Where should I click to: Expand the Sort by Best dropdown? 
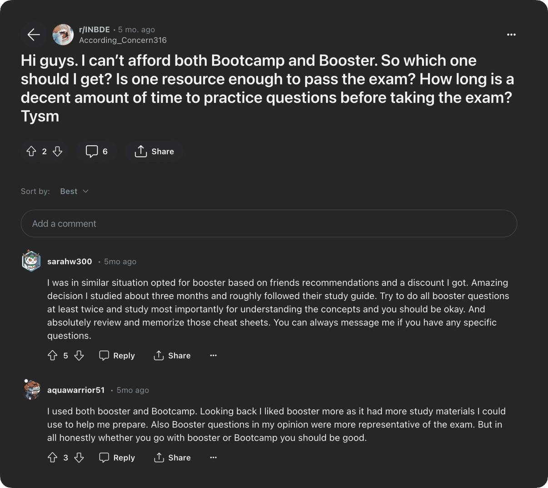(74, 191)
